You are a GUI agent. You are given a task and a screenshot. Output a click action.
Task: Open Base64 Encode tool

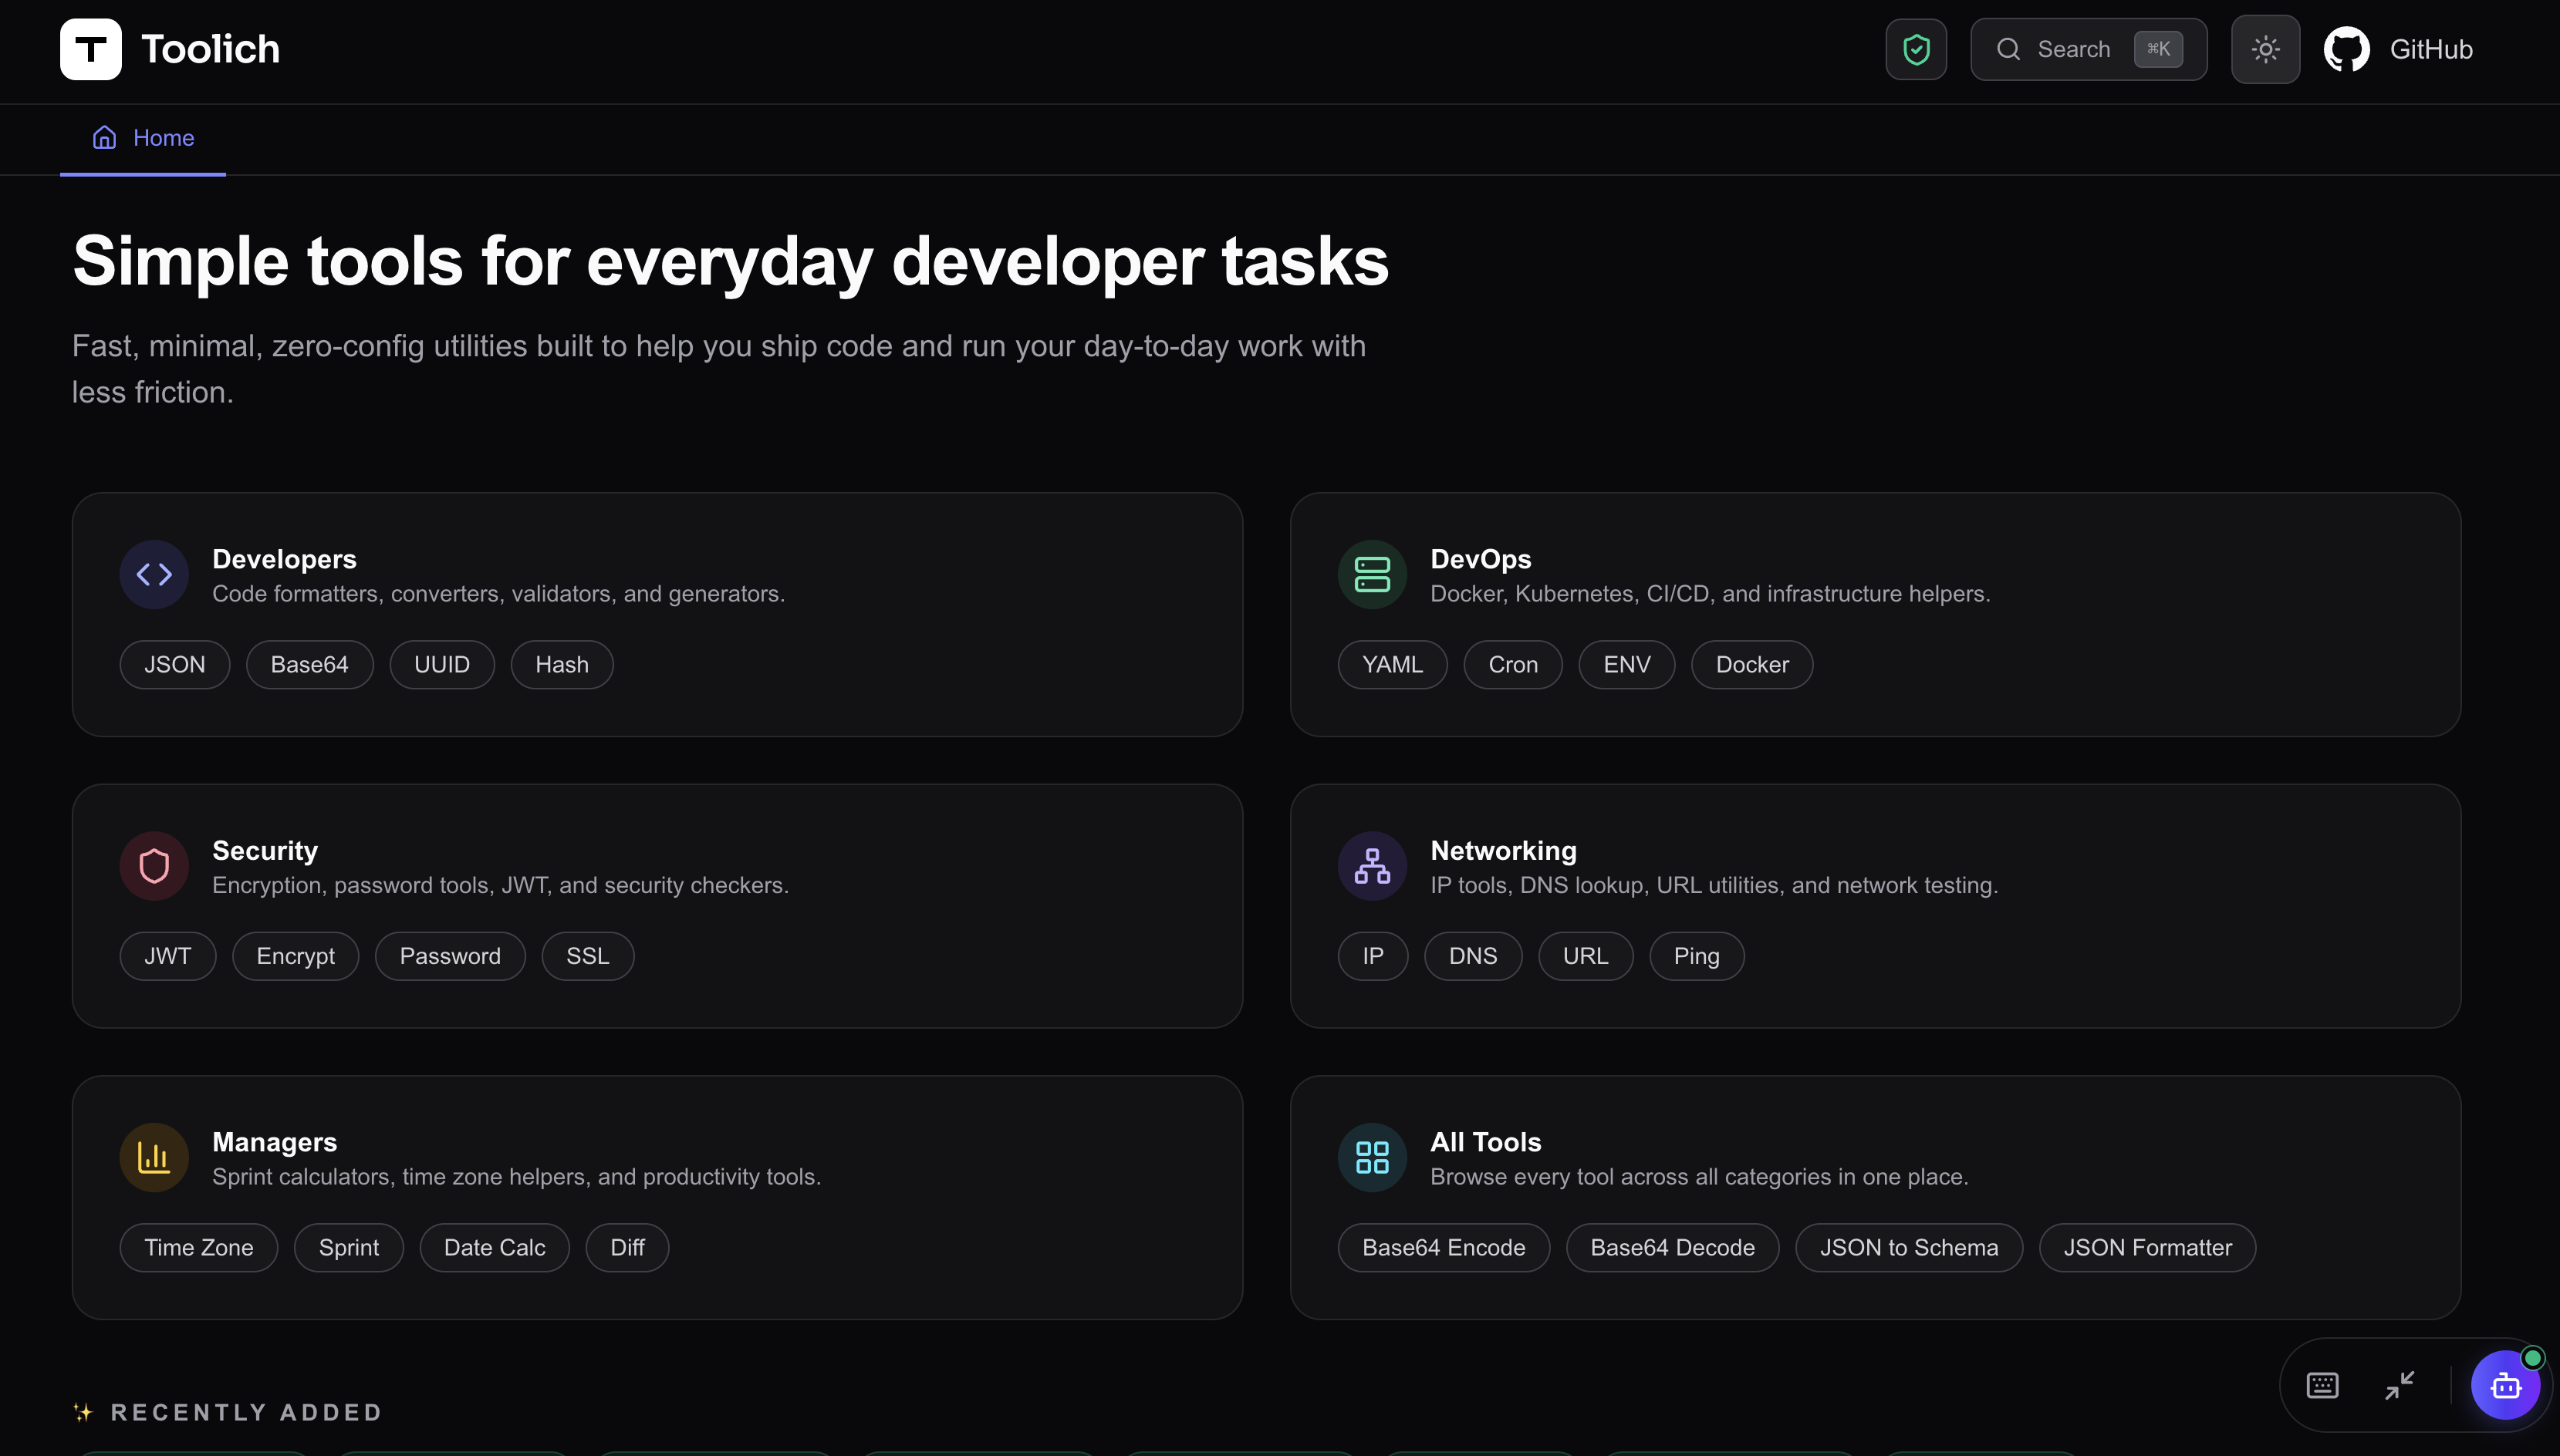tap(1444, 1248)
